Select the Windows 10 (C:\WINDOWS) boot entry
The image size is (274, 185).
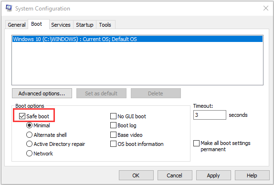click(x=137, y=39)
